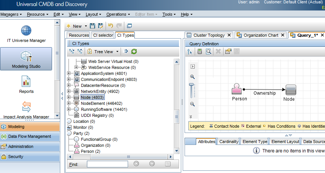Viewport: 325px width, 173px height.
Task: Click the zoom in magnifier on canvas
Action: 192,77
